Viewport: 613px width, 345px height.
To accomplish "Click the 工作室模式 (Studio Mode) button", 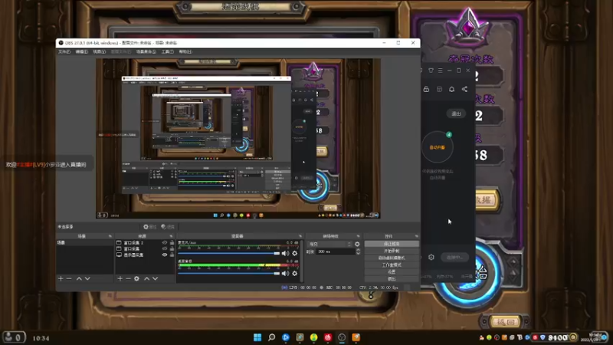I will click(392, 264).
